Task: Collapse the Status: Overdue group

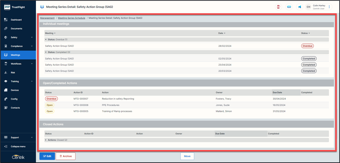Action: tap(46, 39)
